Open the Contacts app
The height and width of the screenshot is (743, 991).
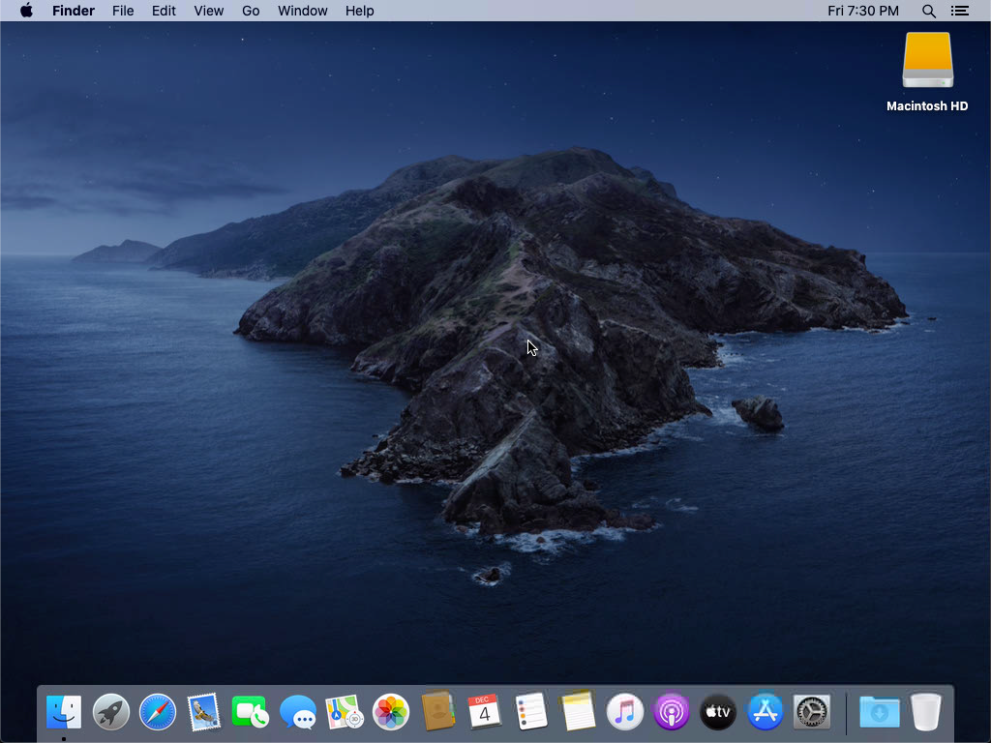(x=436, y=712)
